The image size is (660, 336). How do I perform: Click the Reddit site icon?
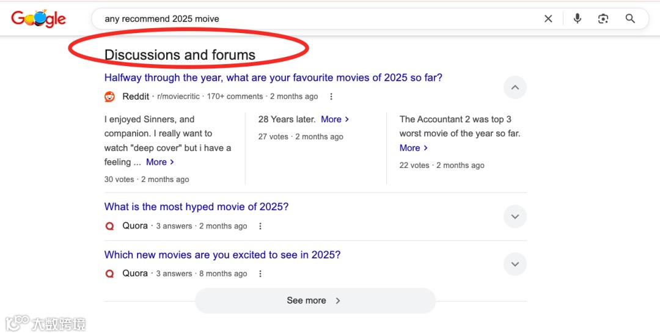pos(110,97)
